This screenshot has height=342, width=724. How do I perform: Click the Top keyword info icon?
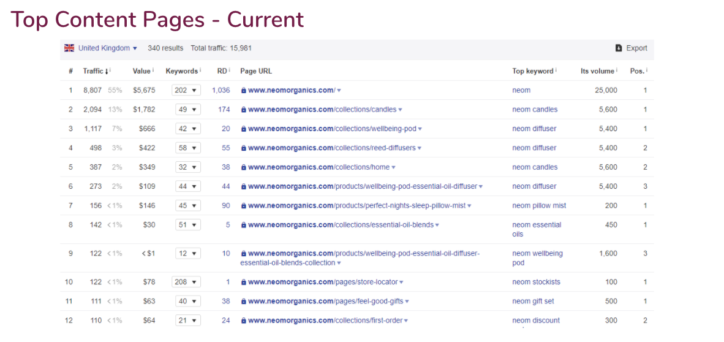(x=556, y=70)
